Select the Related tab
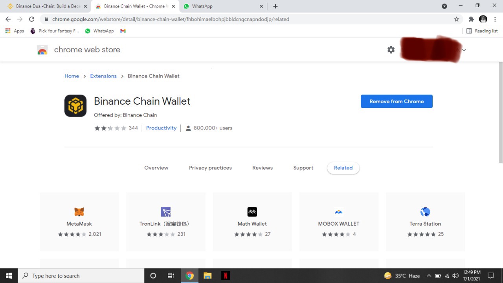The image size is (503, 283). pos(343,168)
